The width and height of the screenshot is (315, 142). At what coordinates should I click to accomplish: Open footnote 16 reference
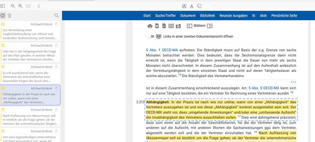point(292,92)
